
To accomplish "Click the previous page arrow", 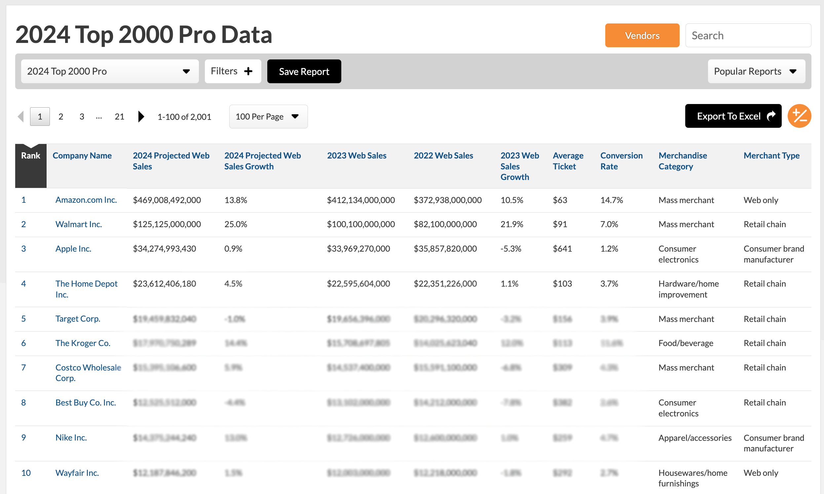I will 21,117.
